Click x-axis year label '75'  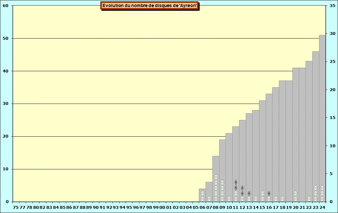16,207
